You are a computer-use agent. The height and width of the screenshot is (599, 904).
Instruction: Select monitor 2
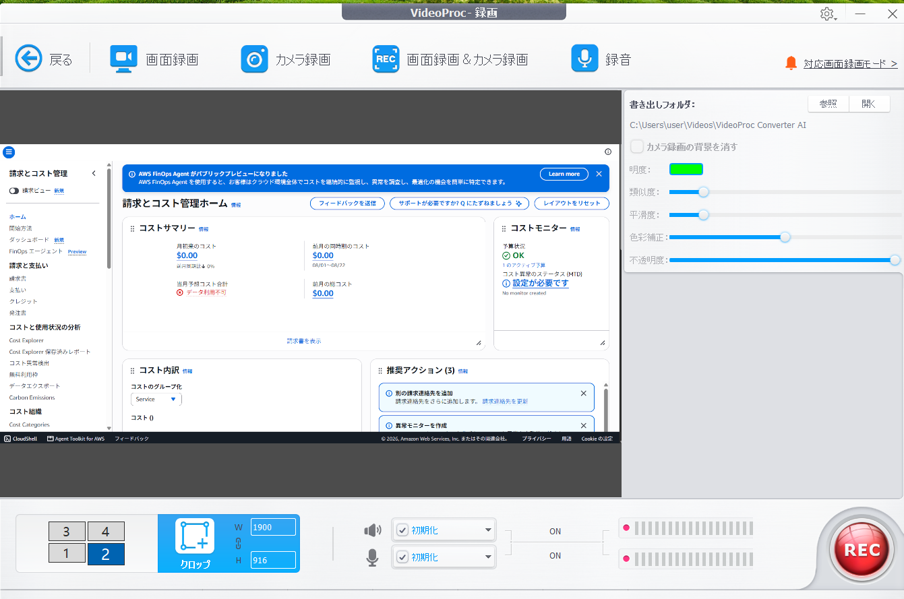pyautogui.click(x=106, y=554)
